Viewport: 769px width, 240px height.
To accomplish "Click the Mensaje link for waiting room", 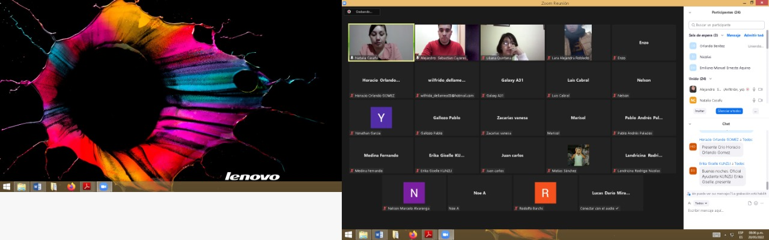I will 733,35.
